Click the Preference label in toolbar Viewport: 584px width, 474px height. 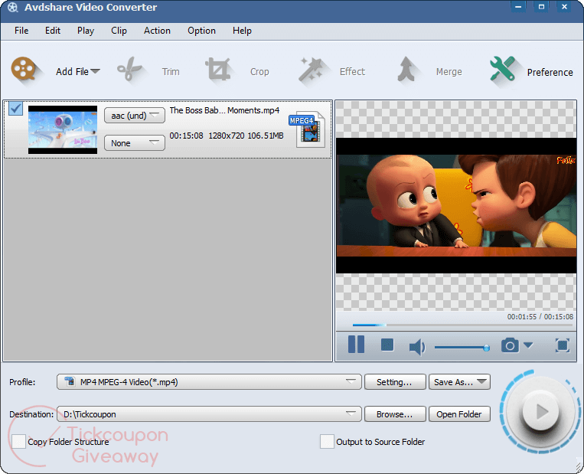tap(550, 72)
